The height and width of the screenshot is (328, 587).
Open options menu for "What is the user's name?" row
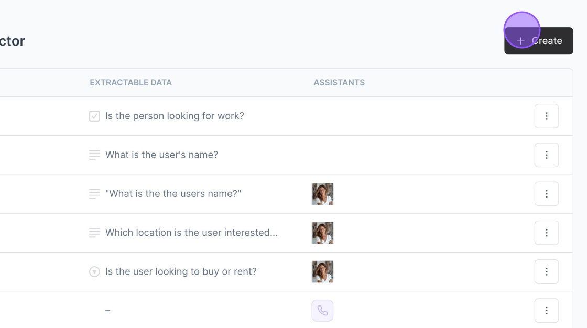click(x=547, y=155)
